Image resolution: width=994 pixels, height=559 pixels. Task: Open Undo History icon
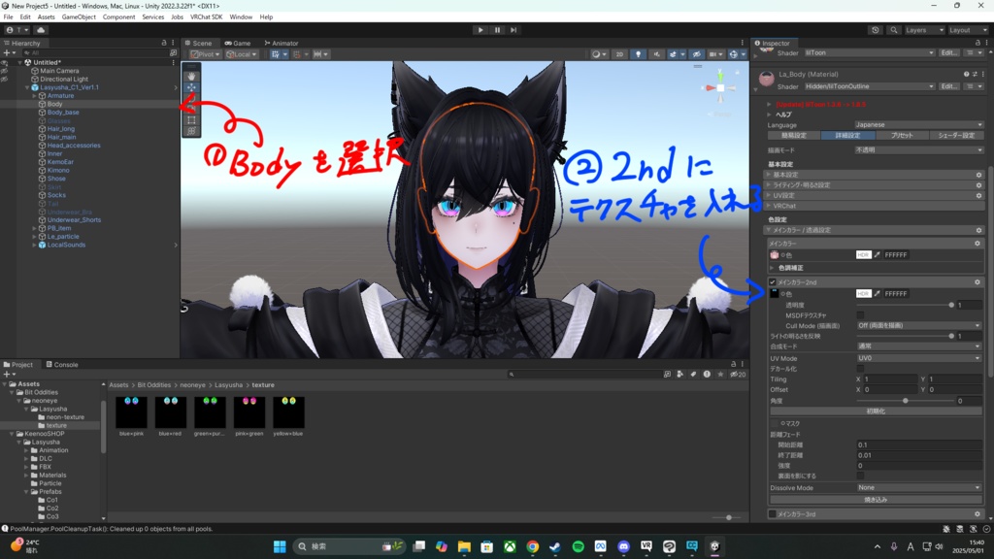876,30
